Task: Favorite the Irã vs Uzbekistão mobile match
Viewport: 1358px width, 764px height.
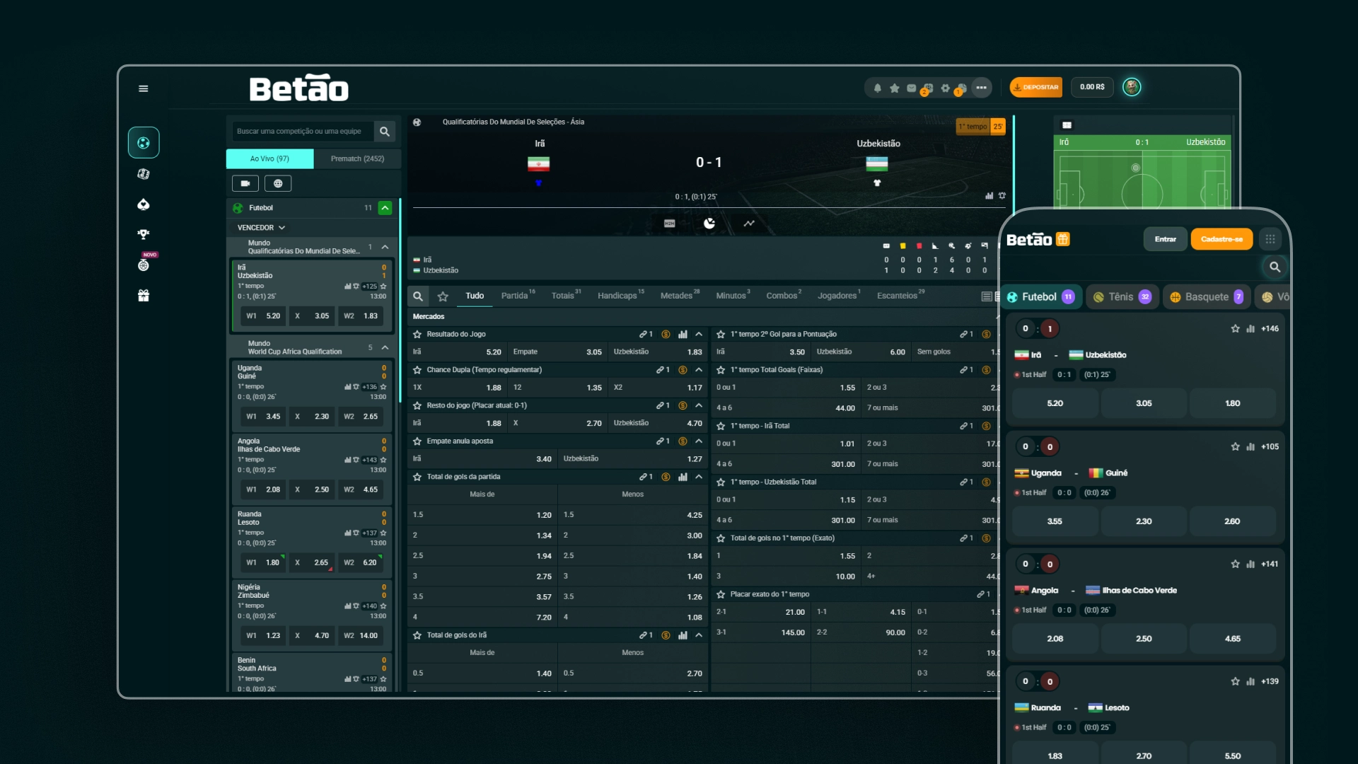Action: (x=1235, y=328)
